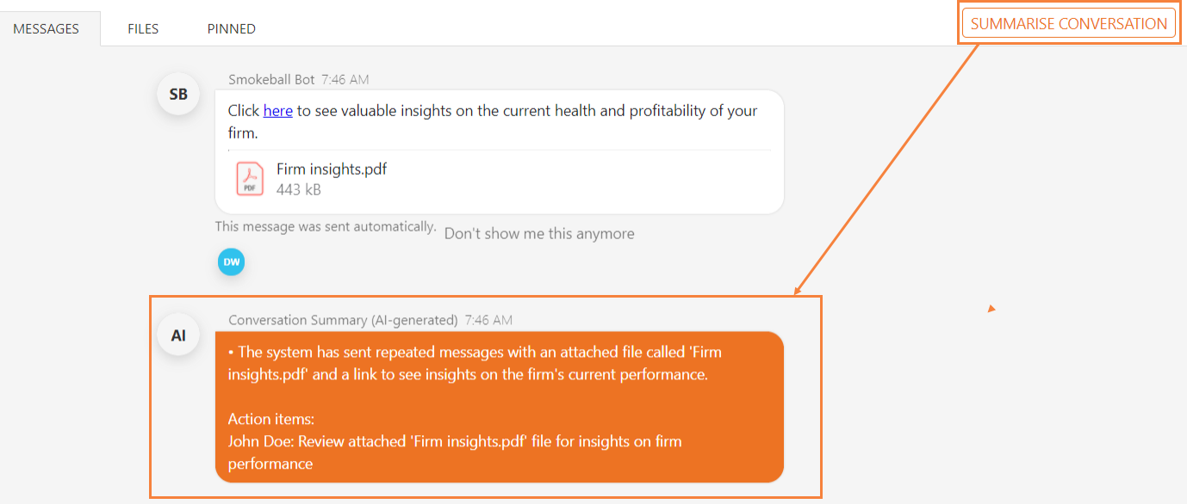Open the Firm insights.pdf file name
1187x504 pixels.
tap(332, 169)
